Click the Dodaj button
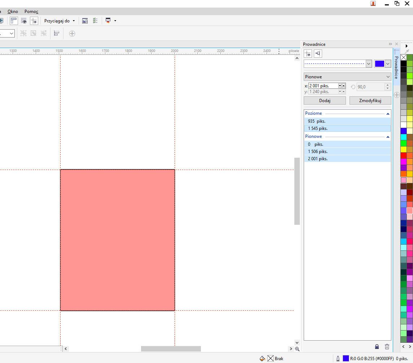Screen dimensions: 413x363 pyautogui.click(x=325, y=101)
